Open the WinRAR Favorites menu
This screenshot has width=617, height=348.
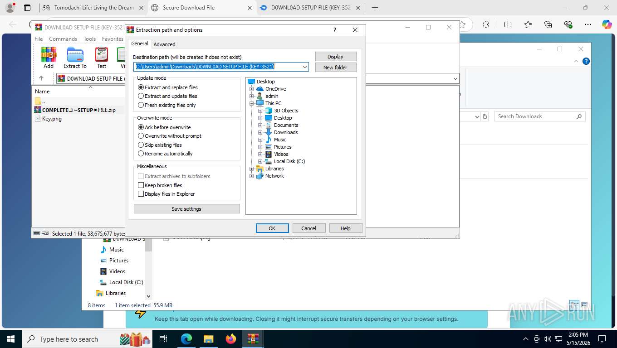click(x=113, y=39)
